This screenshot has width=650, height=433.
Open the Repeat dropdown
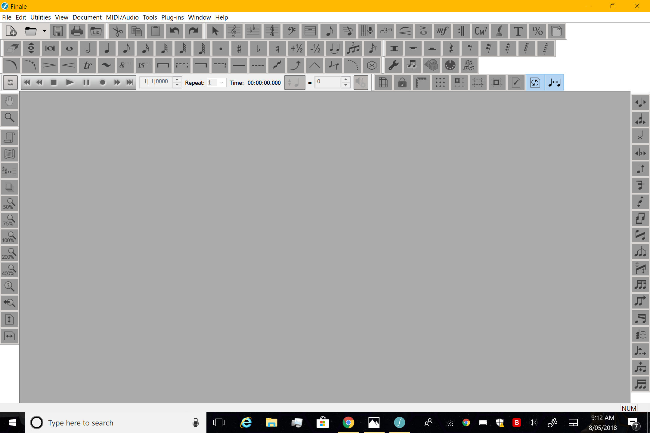(221, 82)
